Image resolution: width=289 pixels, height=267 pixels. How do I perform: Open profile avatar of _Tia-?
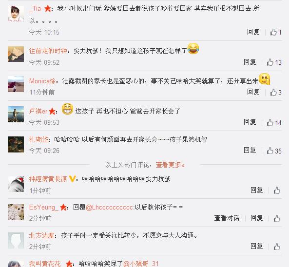coord(16,14)
